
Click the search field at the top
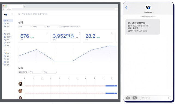click(67, 14)
